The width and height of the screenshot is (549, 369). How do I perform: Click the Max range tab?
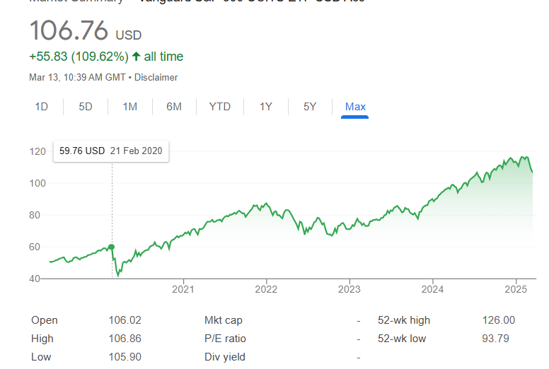pos(355,106)
